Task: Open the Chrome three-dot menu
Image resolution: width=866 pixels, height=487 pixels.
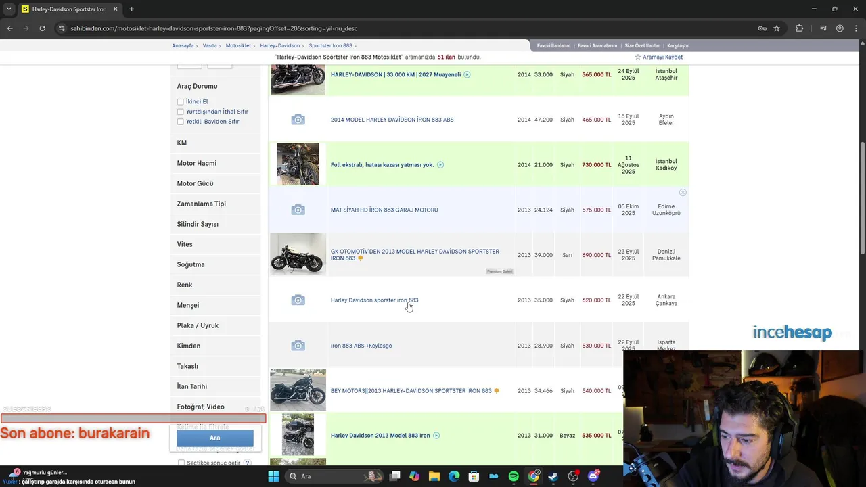Action: (x=856, y=28)
